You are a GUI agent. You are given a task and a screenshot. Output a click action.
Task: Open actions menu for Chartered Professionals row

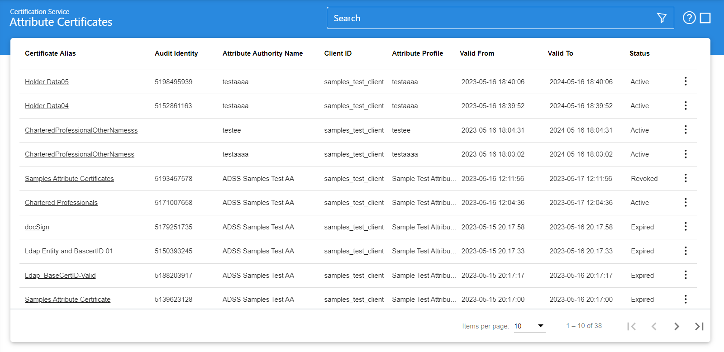(686, 203)
